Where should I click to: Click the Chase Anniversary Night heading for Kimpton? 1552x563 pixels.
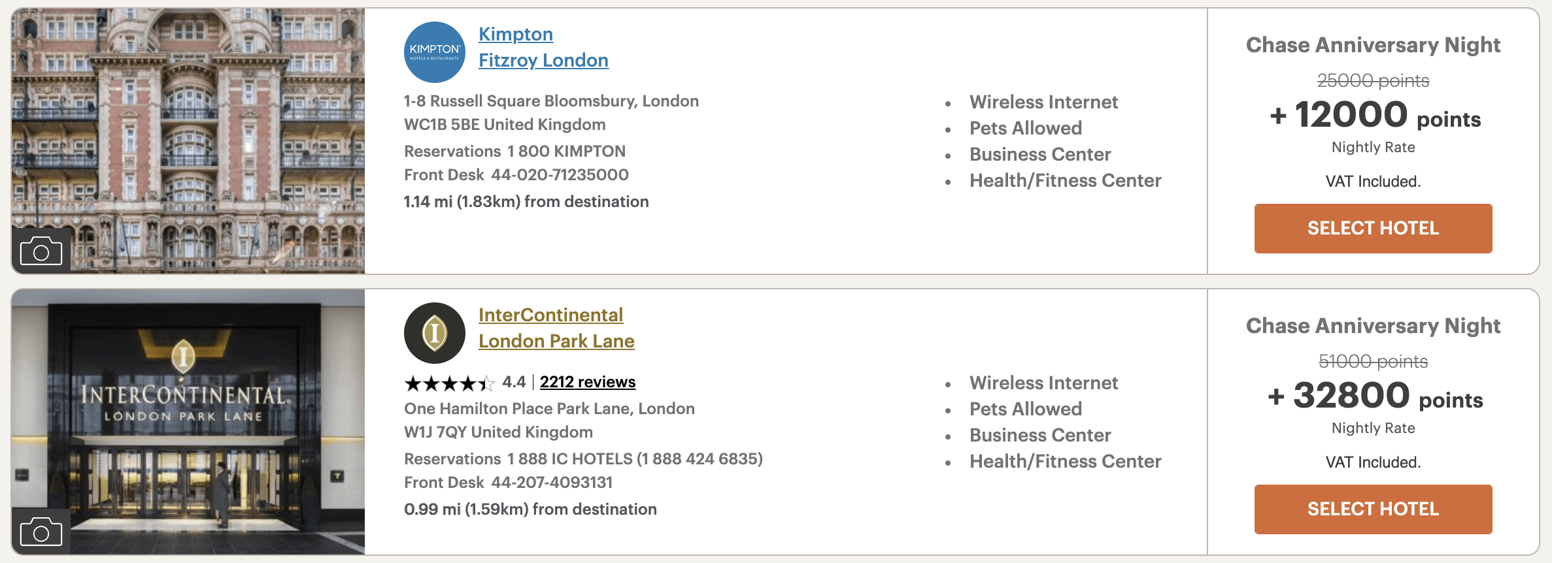pos(1373,44)
